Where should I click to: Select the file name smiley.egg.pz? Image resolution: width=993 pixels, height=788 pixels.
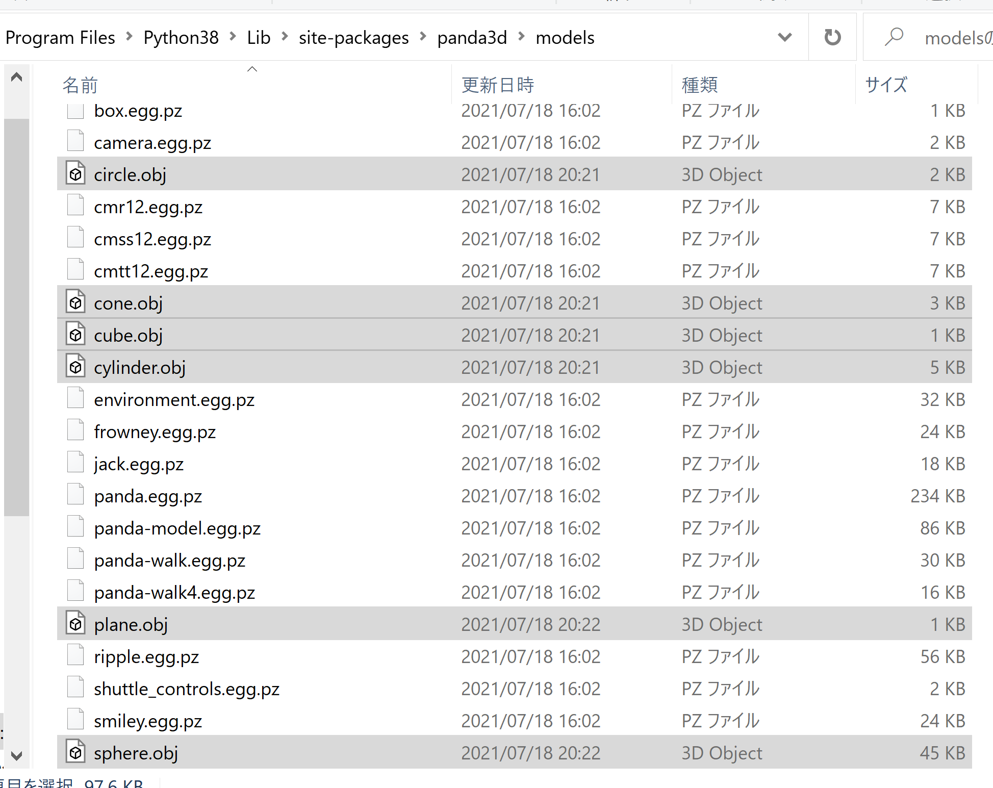pyautogui.click(x=148, y=721)
